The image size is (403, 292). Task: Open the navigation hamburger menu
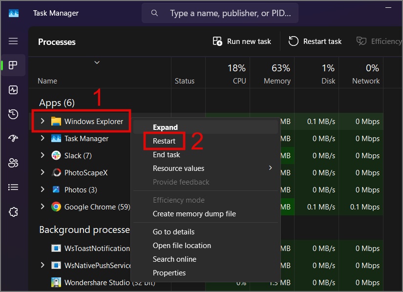[13, 40]
